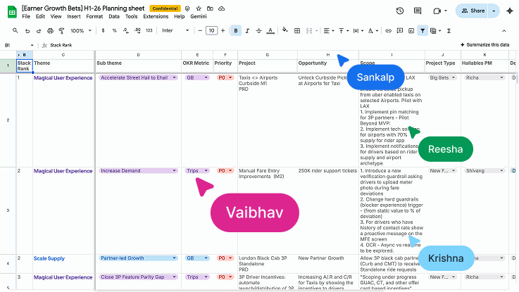Image resolution: width=519 pixels, height=292 pixels.
Task: Open the Format menu
Action: (94, 16)
